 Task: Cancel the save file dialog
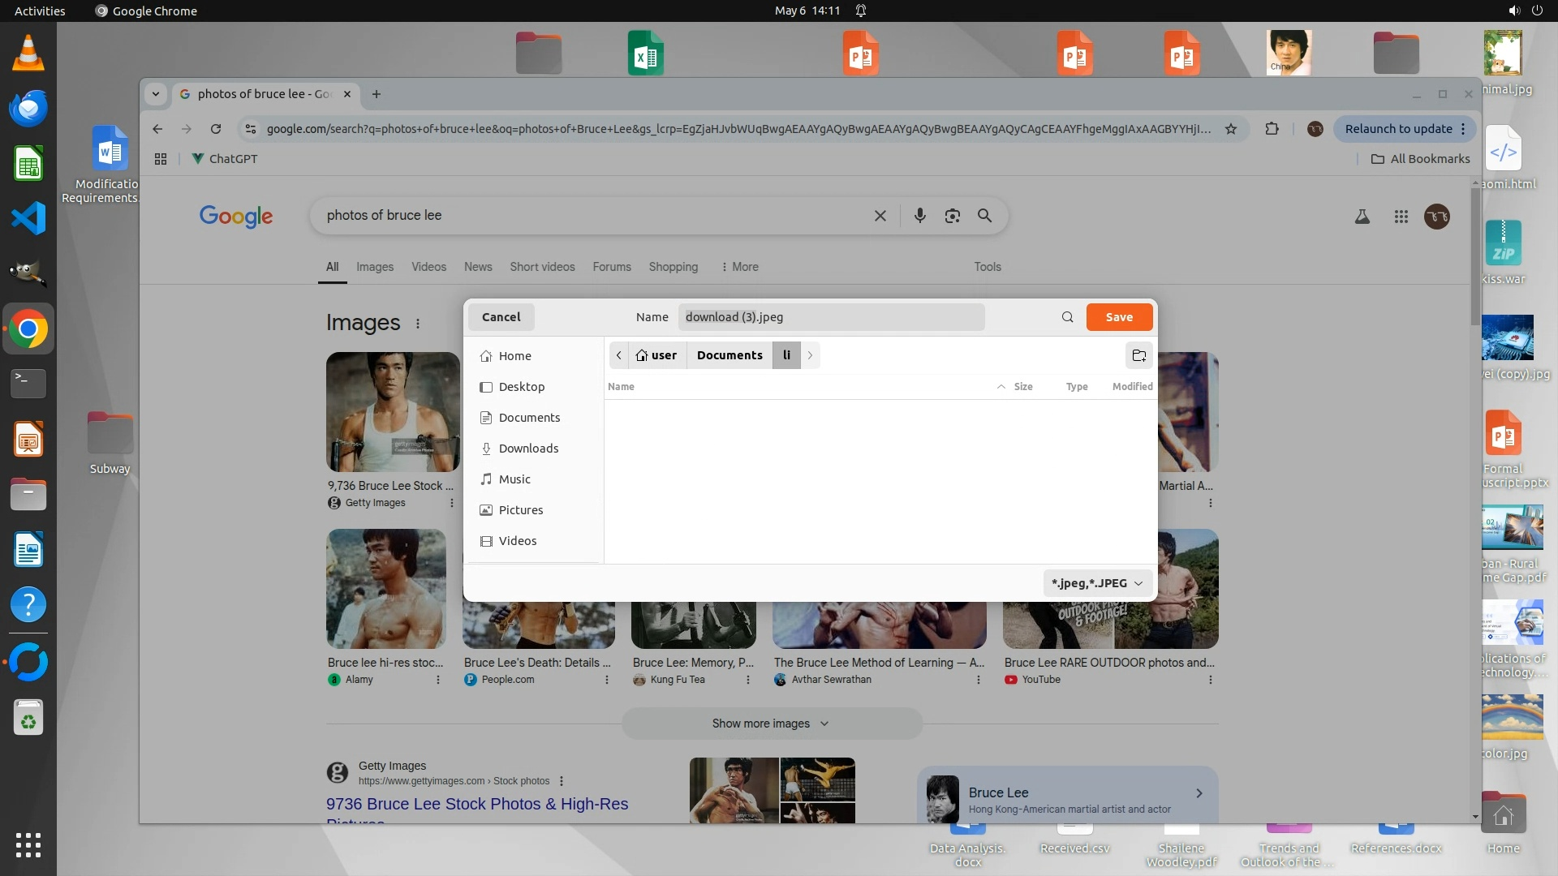(501, 317)
